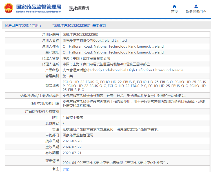Go to 首页 text link
This screenshot has height=173, width=211.
(x=174, y=12)
